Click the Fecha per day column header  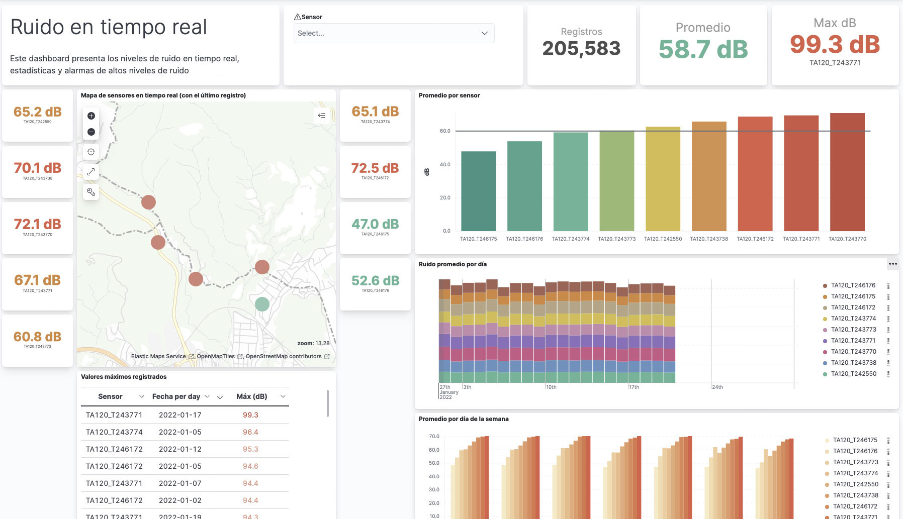[176, 397]
